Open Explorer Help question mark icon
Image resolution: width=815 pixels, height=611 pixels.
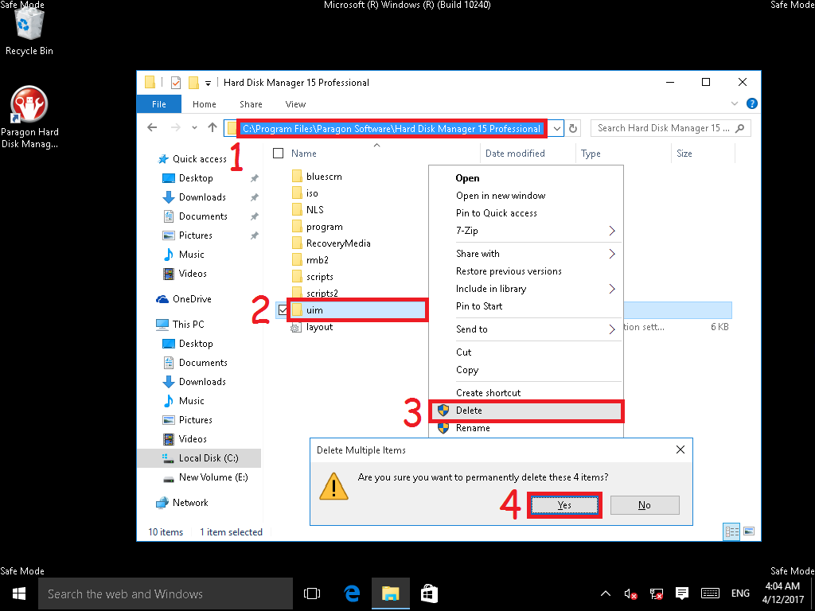coord(751,103)
